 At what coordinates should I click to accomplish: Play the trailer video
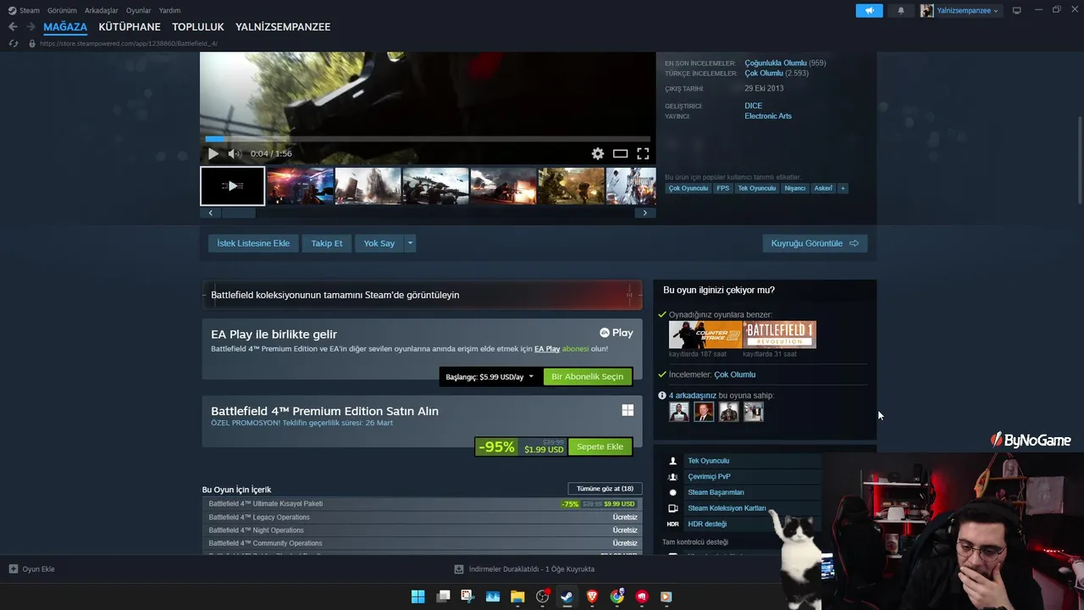click(x=213, y=153)
